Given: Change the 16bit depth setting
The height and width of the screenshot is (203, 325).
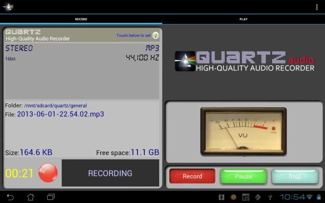Looking at the screenshot, I should (11, 59).
